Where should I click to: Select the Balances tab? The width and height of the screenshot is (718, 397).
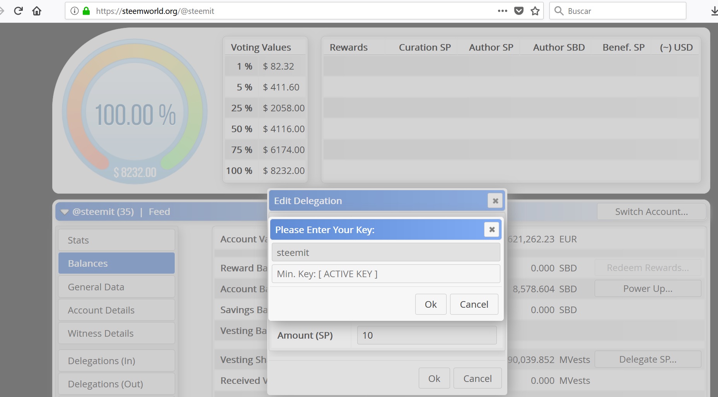click(x=116, y=263)
